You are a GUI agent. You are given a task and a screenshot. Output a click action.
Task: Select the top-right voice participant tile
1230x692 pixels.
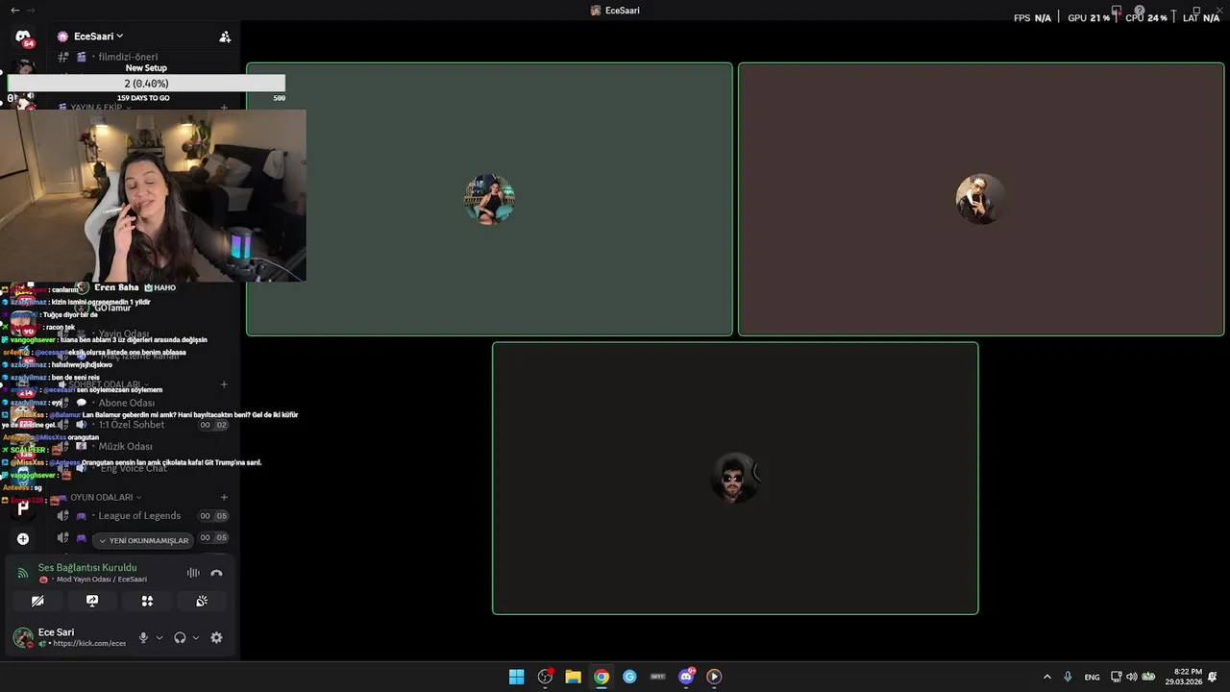click(x=981, y=199)
